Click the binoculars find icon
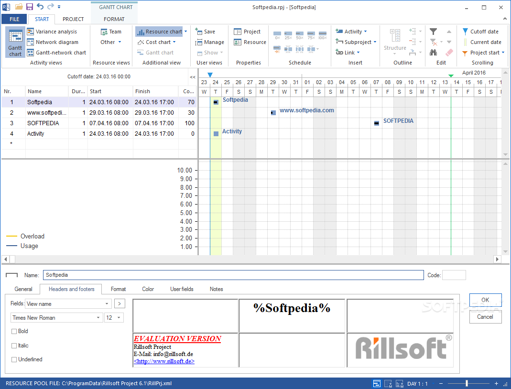The width and height of the screenshot is (511, 389). 433,53
